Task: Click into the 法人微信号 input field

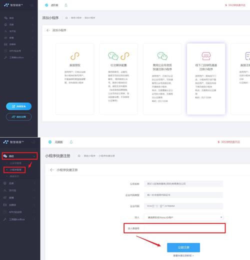Action: 183,228
